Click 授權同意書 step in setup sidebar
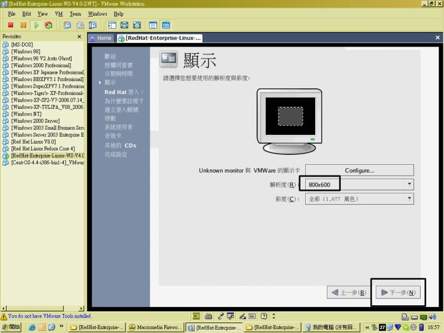The height and width of the screenshot is (333, 444). tap(118, 65)
